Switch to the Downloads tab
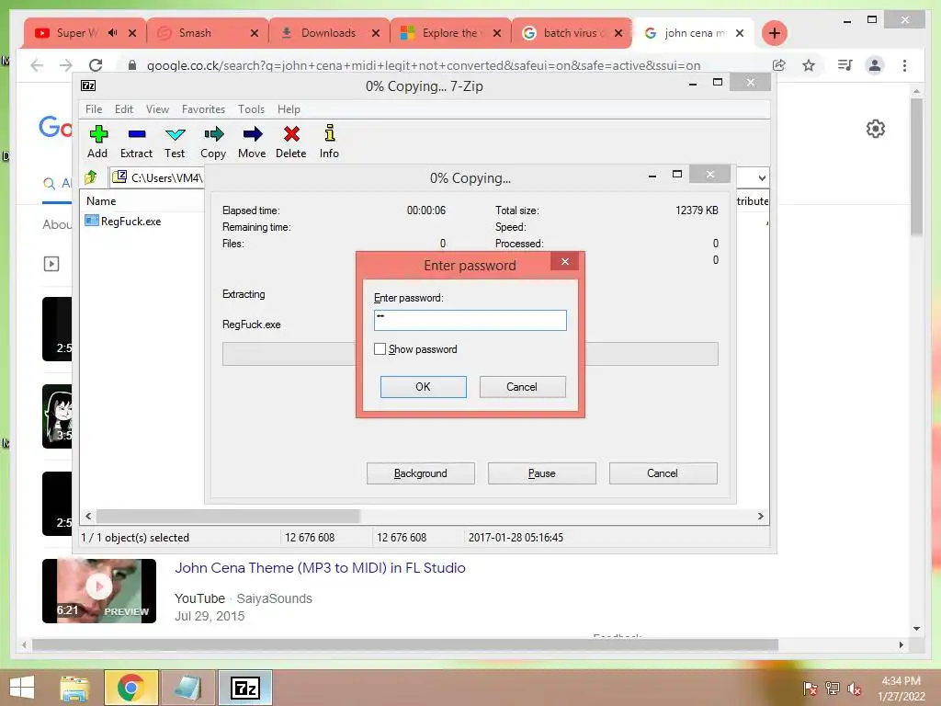Viewport: 941px width, 706px height. tap(327, 33)
